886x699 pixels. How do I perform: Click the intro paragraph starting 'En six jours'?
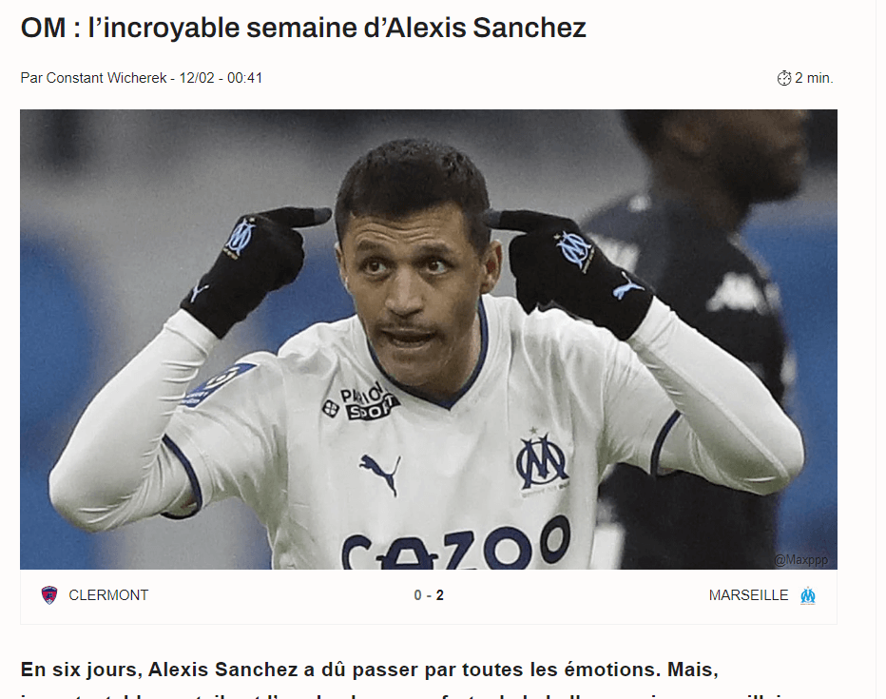[x=429, y=679]
